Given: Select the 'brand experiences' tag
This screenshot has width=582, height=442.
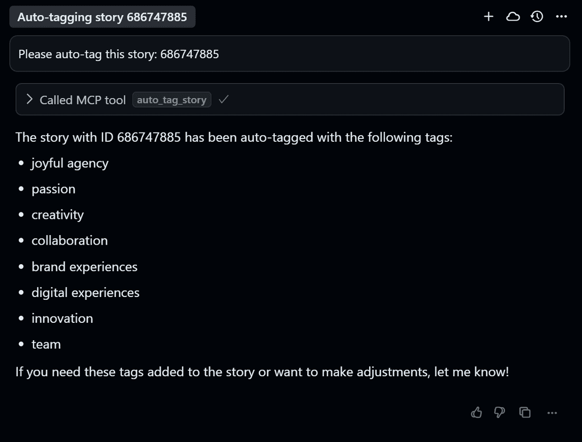Looking at the screenshot, I should [x=85, y=266].
